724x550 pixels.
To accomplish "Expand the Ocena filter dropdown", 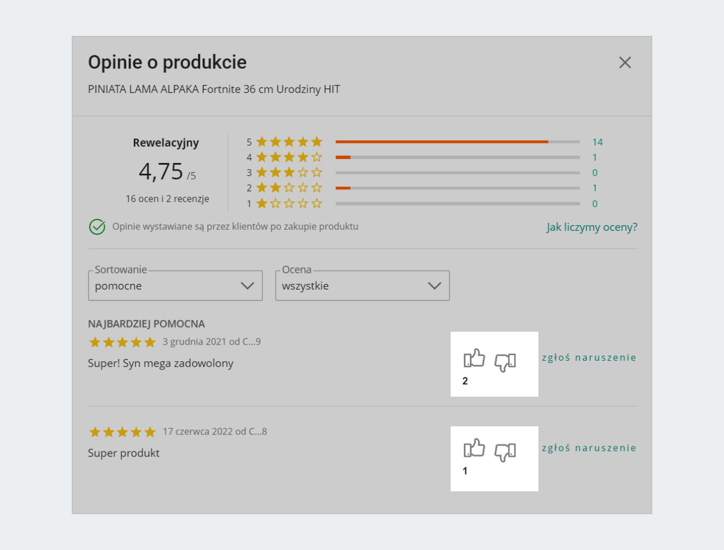I will click(362, 286).
